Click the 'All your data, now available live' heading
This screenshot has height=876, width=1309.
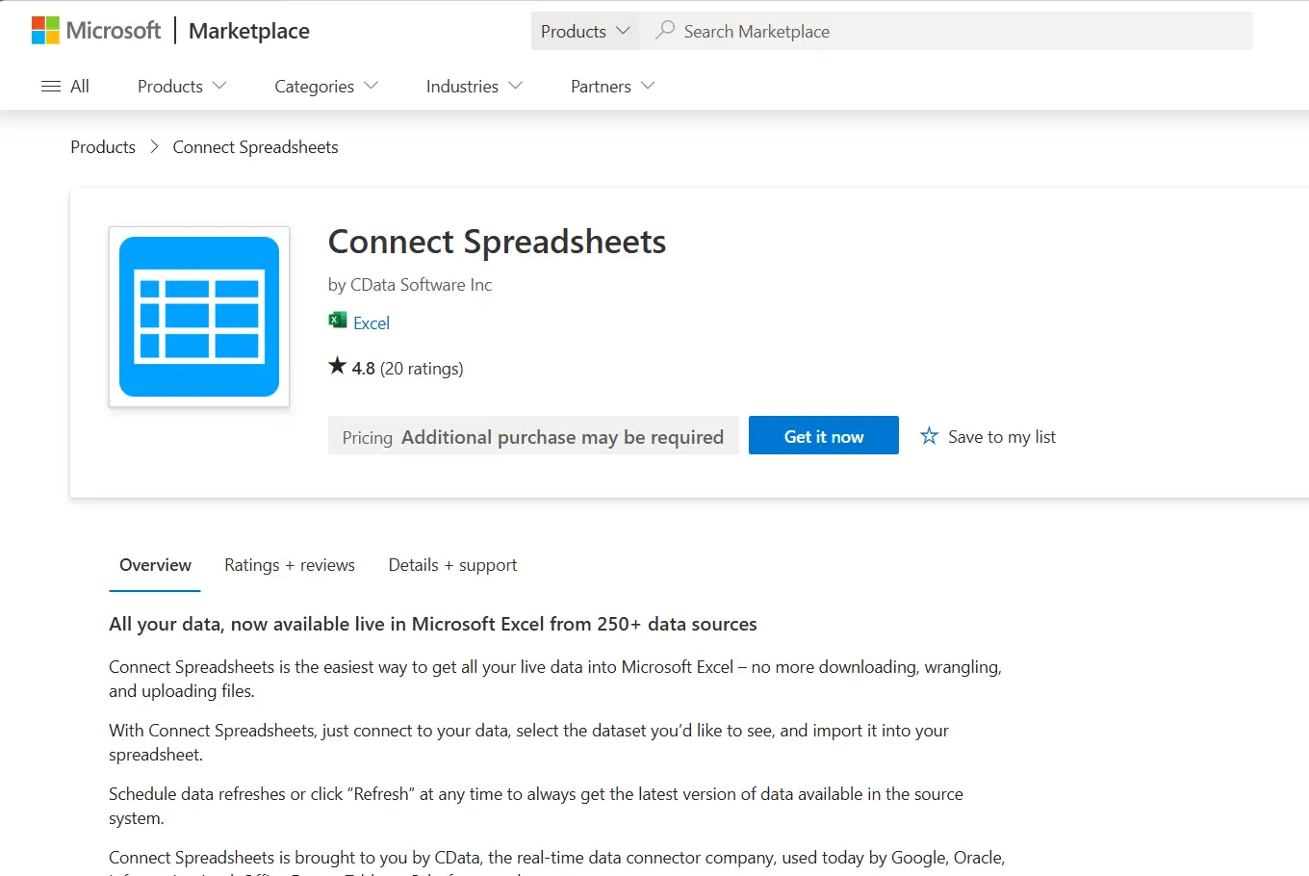pyautogui.click(x=433, y=624)
